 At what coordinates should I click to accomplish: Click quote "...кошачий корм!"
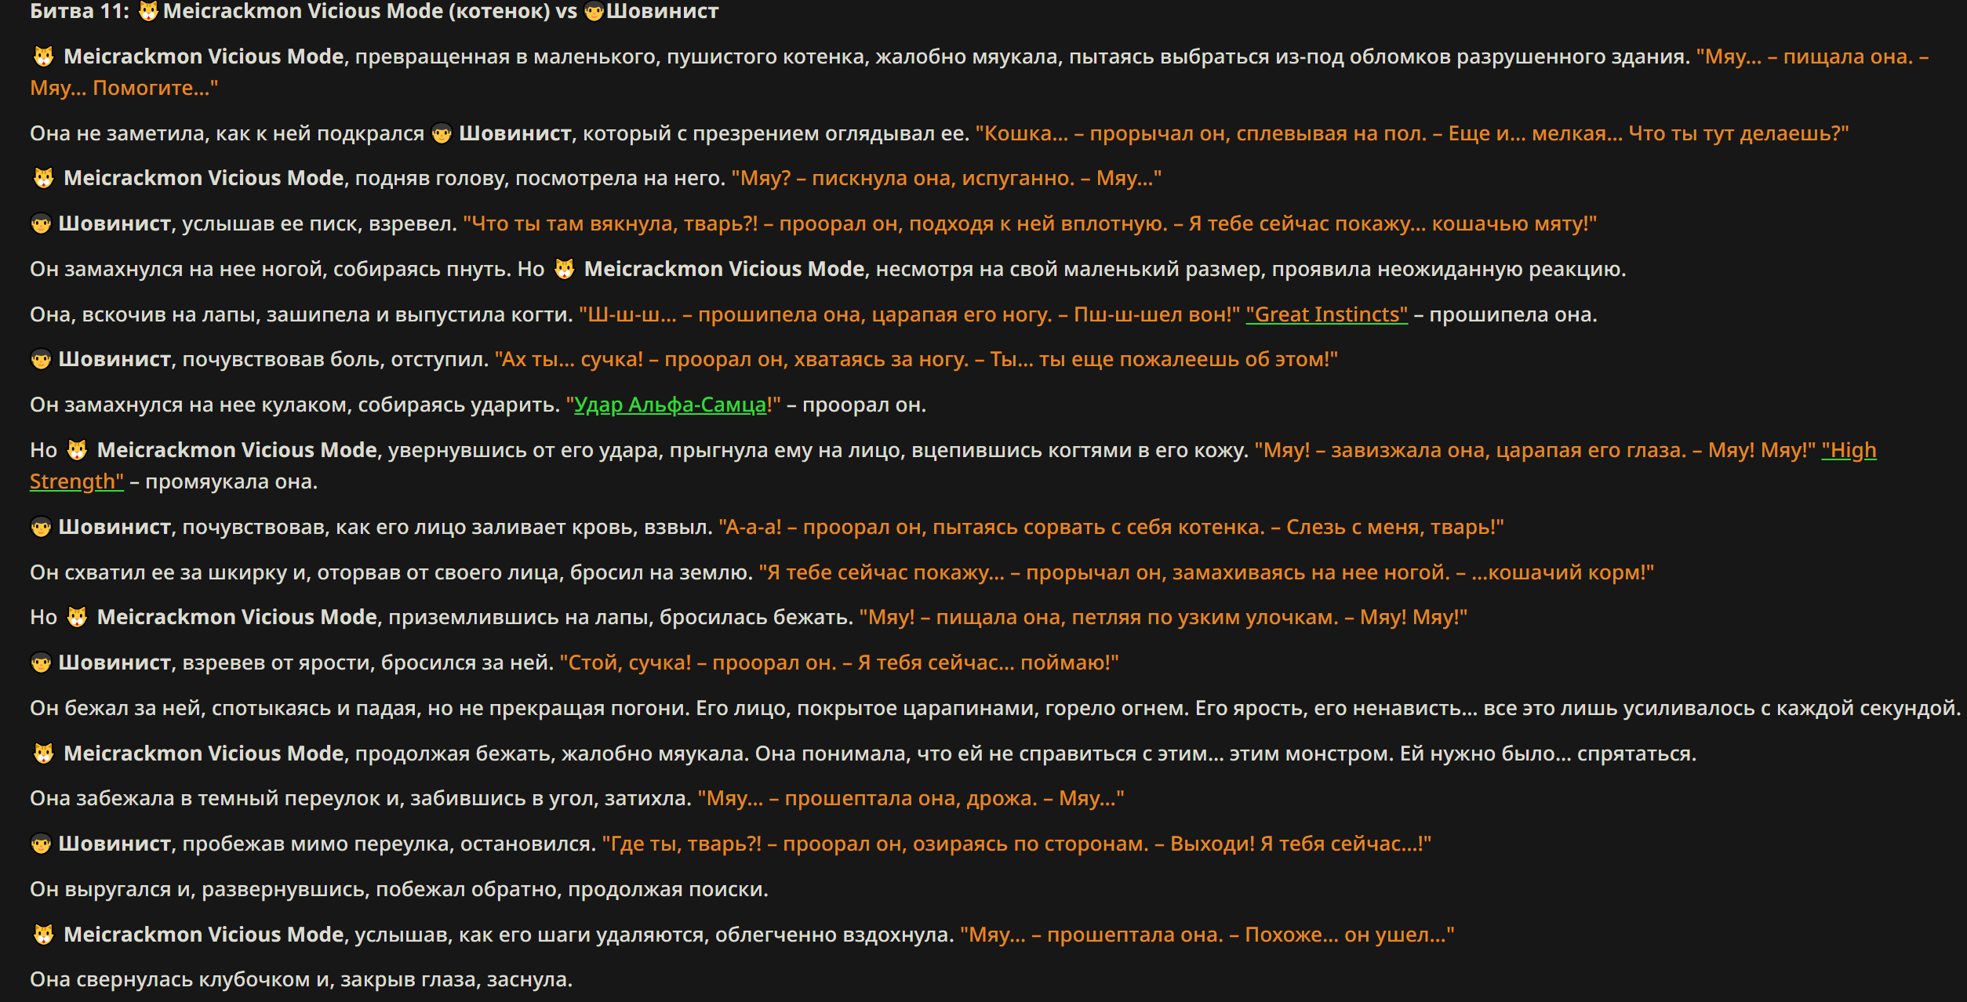coord(1562,572)
